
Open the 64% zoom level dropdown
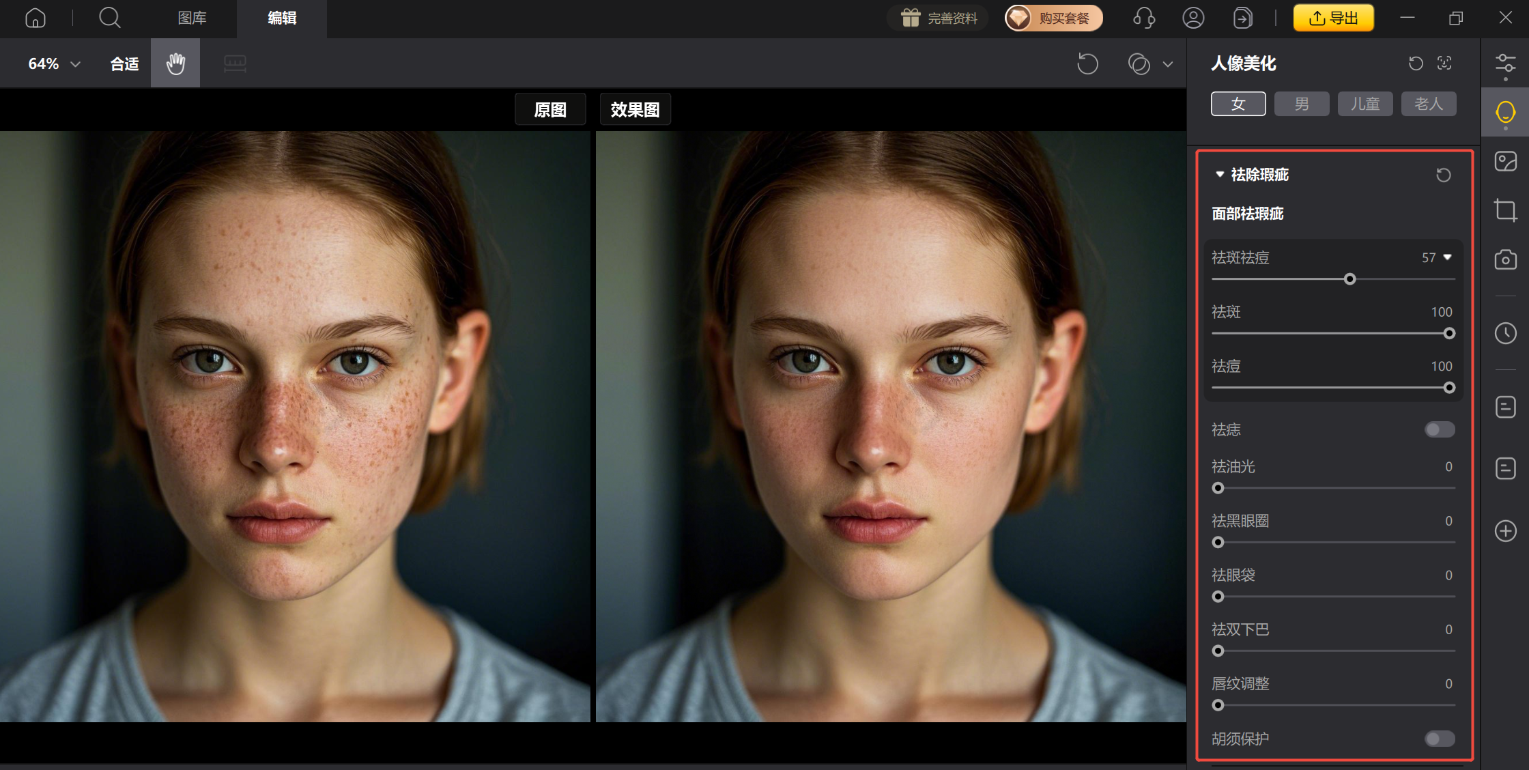point(55,64)
